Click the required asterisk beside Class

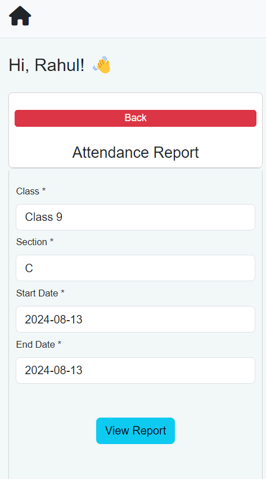click(x=44, y=190)
